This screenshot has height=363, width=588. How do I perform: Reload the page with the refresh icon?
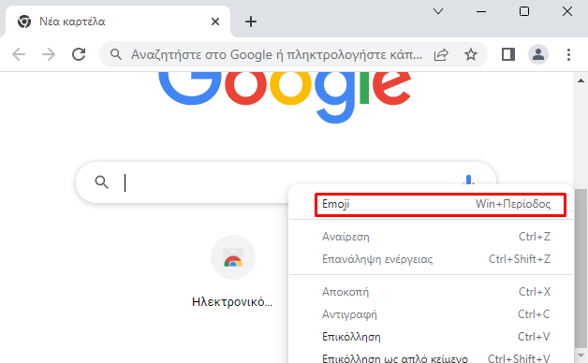tap(79, 54)
